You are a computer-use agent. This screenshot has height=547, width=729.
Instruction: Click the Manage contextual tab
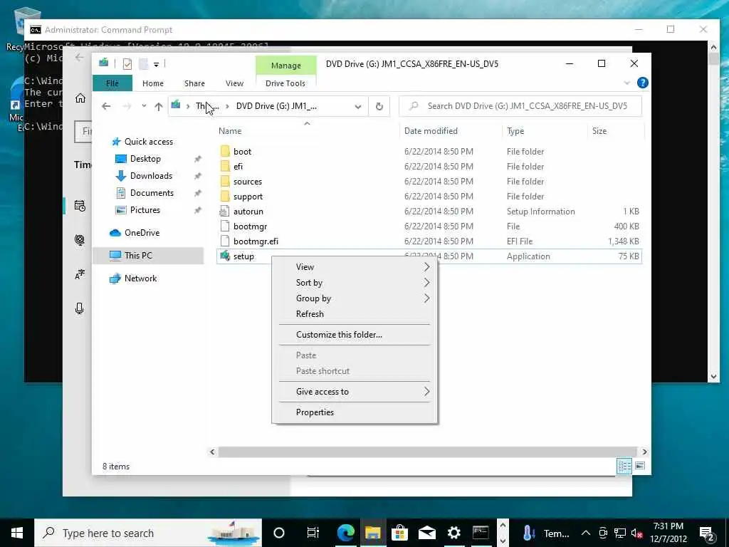tap(286, 66)
